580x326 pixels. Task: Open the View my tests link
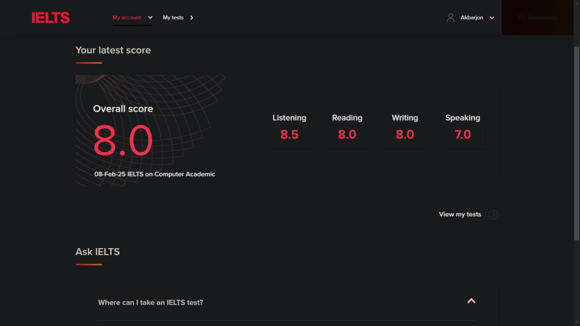[460, 214]
